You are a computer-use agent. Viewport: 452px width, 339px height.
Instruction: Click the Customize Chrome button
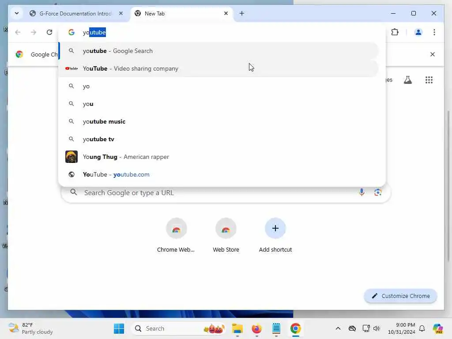pyautogui.click(x=401, y=296)
